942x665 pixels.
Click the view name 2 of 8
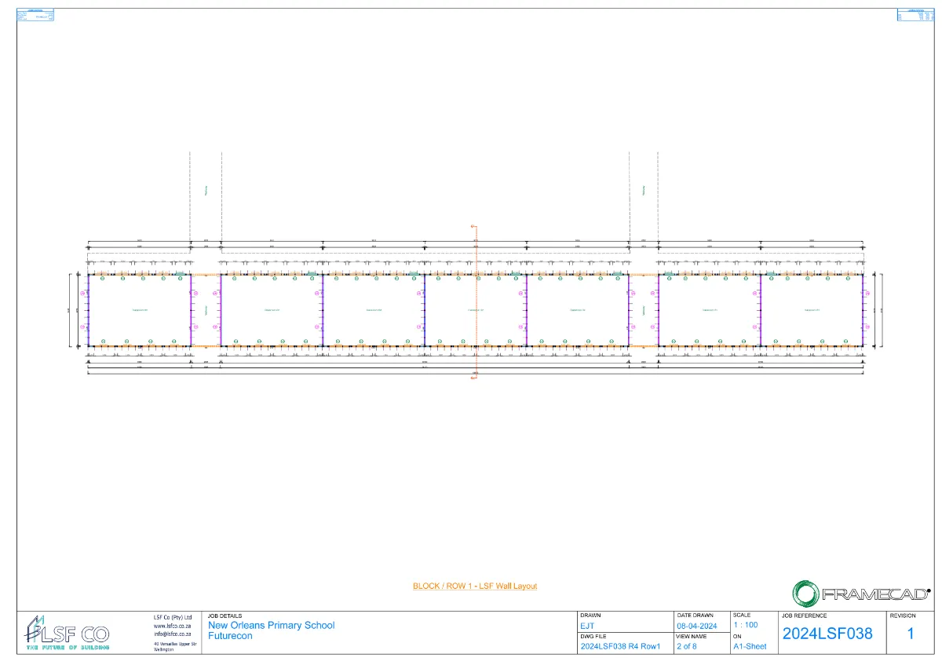[686, 647]
